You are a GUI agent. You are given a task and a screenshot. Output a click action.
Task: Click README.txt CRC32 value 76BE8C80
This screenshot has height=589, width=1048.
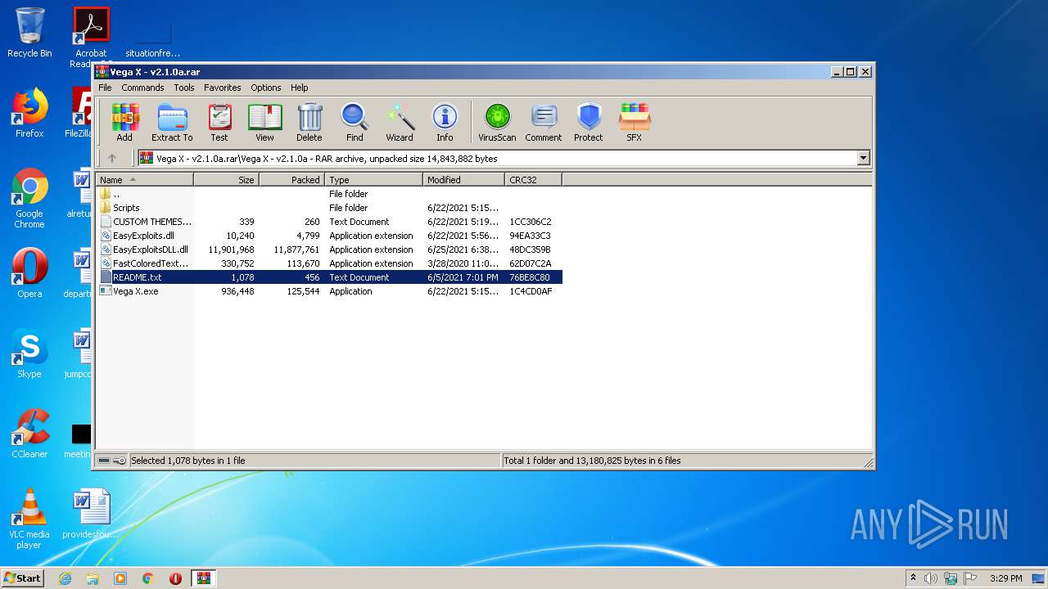pyautogui.click(x=530, y=277)
